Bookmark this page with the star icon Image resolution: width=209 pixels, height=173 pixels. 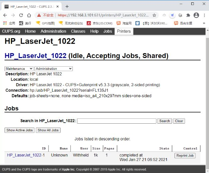pos(154,15)
